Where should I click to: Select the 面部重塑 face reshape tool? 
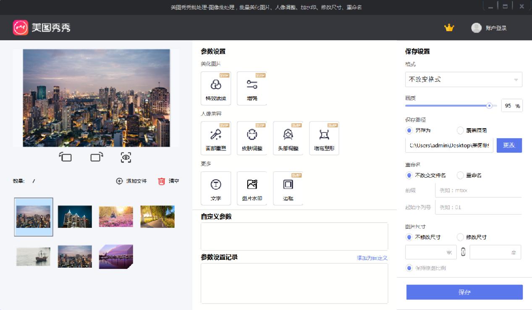click(x=216, y=138)
